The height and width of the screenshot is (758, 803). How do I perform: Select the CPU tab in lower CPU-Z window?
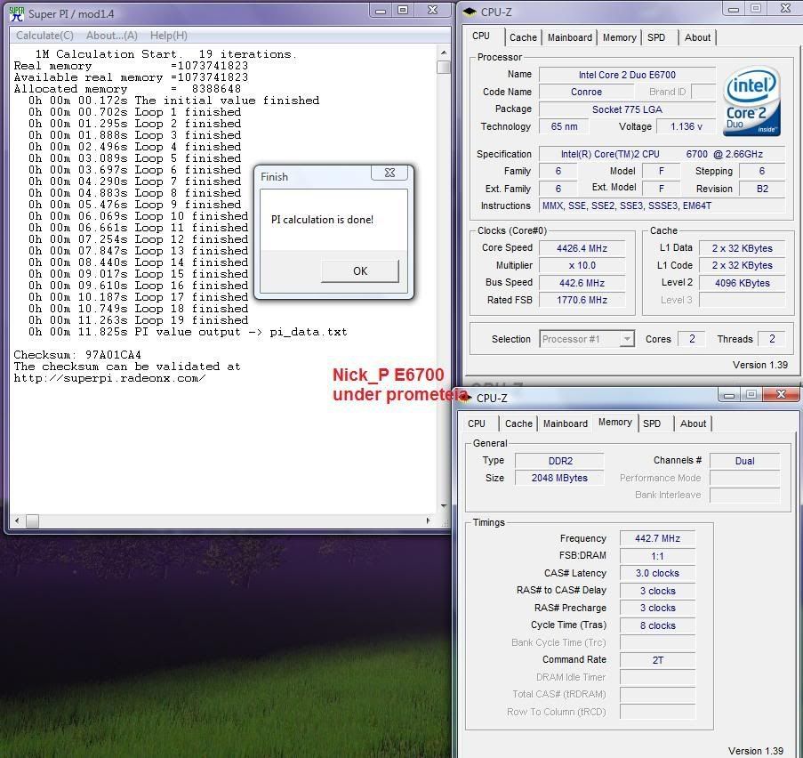click(477, 423)
